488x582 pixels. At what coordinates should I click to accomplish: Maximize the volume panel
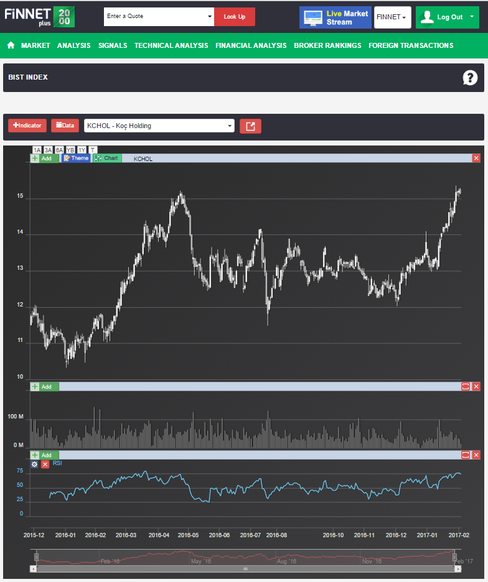pos(465,387)
